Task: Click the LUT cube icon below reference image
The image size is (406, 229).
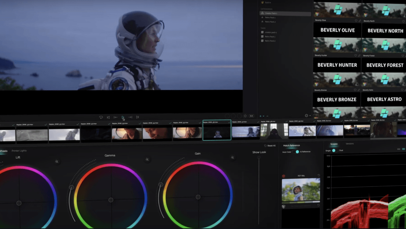Action: [x=284, y=207]
